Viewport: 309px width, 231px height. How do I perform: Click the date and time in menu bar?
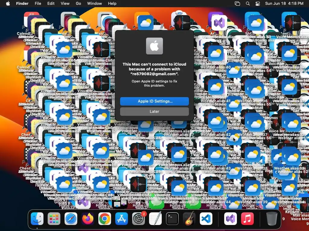click(x=284, y=4)
